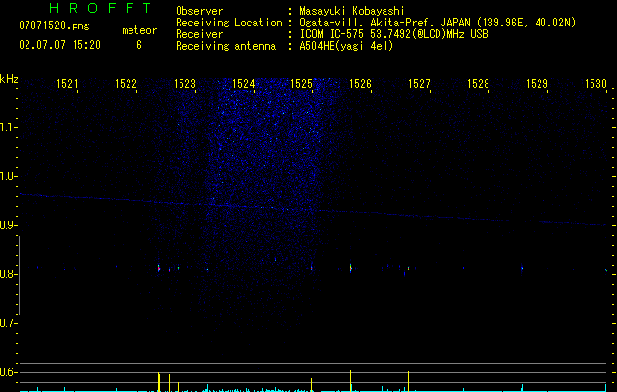The image size is (617, 392).
Task: Click the 0.7 frequency axis label
Action: (8, 323)
